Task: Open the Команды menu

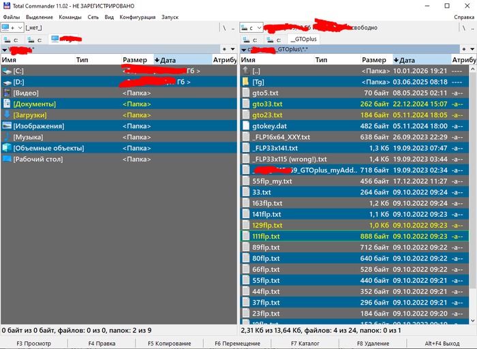Action: tap(70, 17)
